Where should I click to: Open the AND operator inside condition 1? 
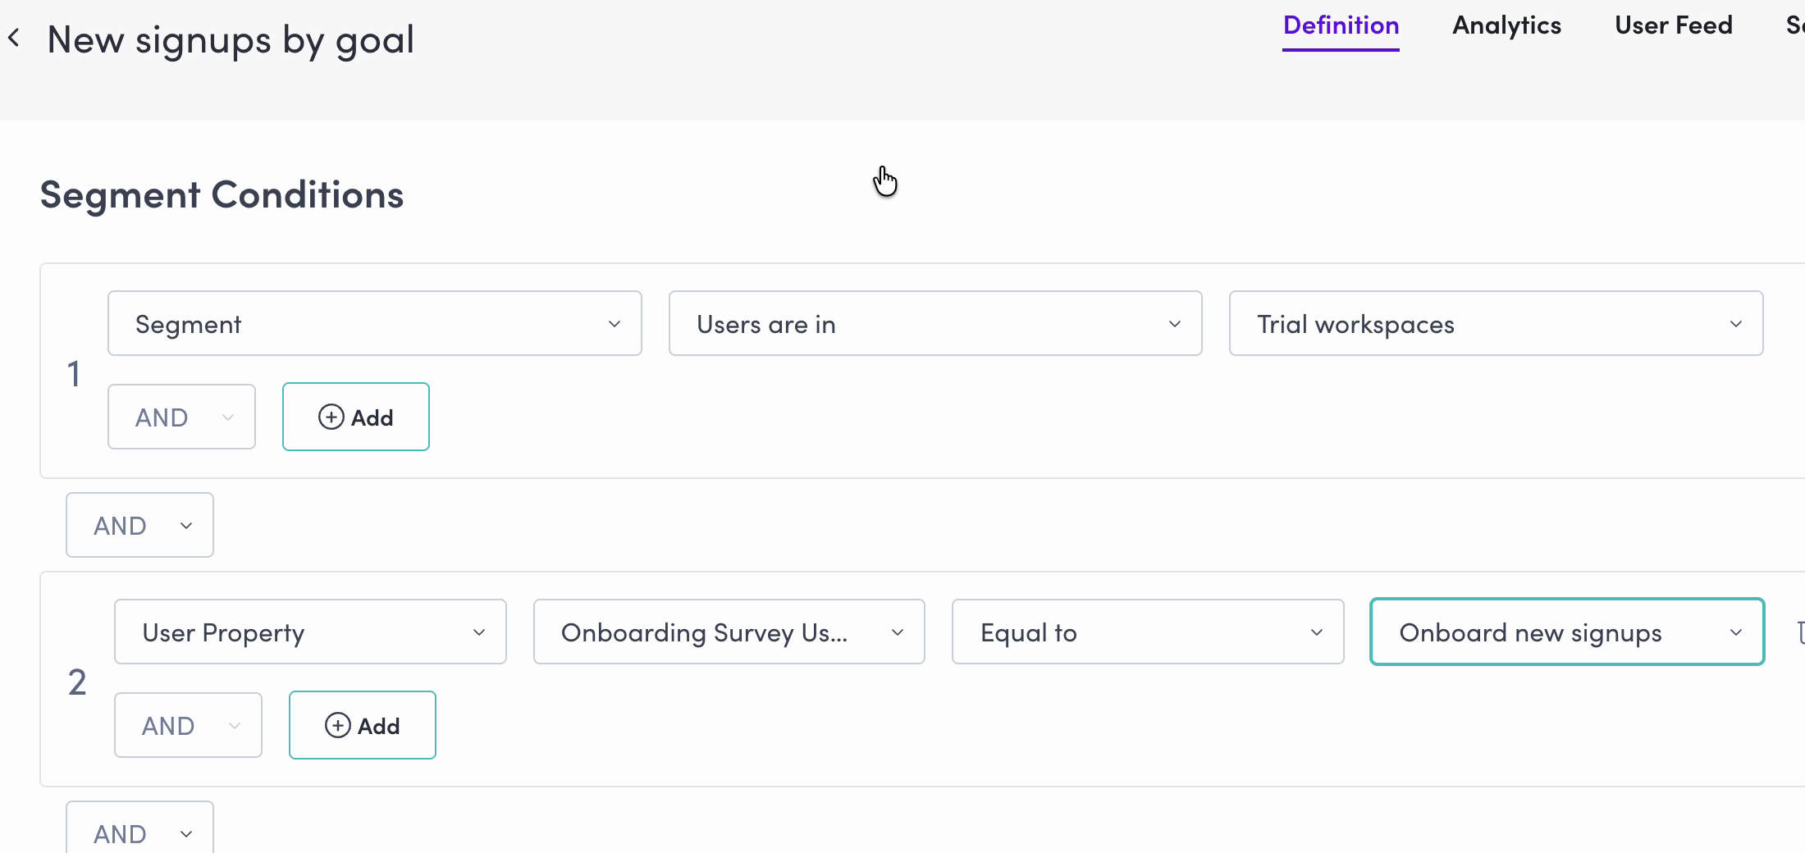pyautogui.click(x=181, y=417)
